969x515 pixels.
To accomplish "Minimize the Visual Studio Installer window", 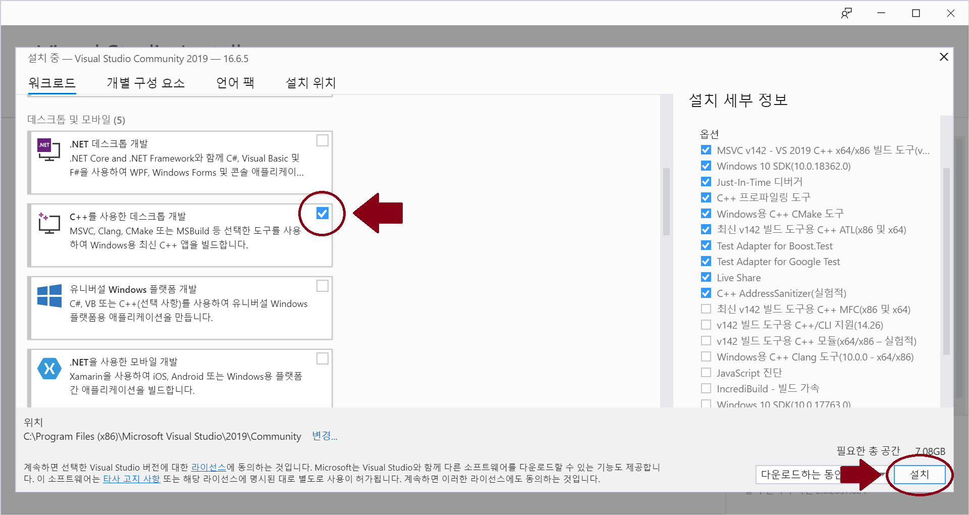I will click(881, 13).
